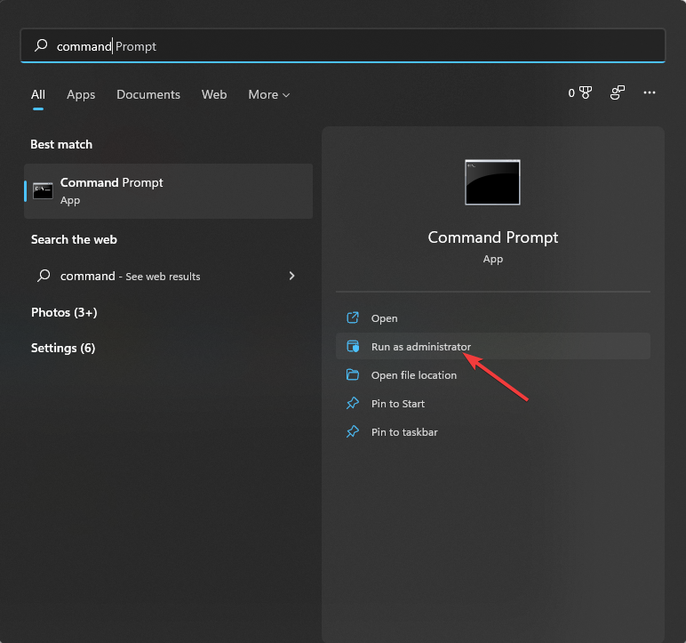686x643 pixels.
Task: Expand the Settings (6) results group
Action: coord(63,348)
